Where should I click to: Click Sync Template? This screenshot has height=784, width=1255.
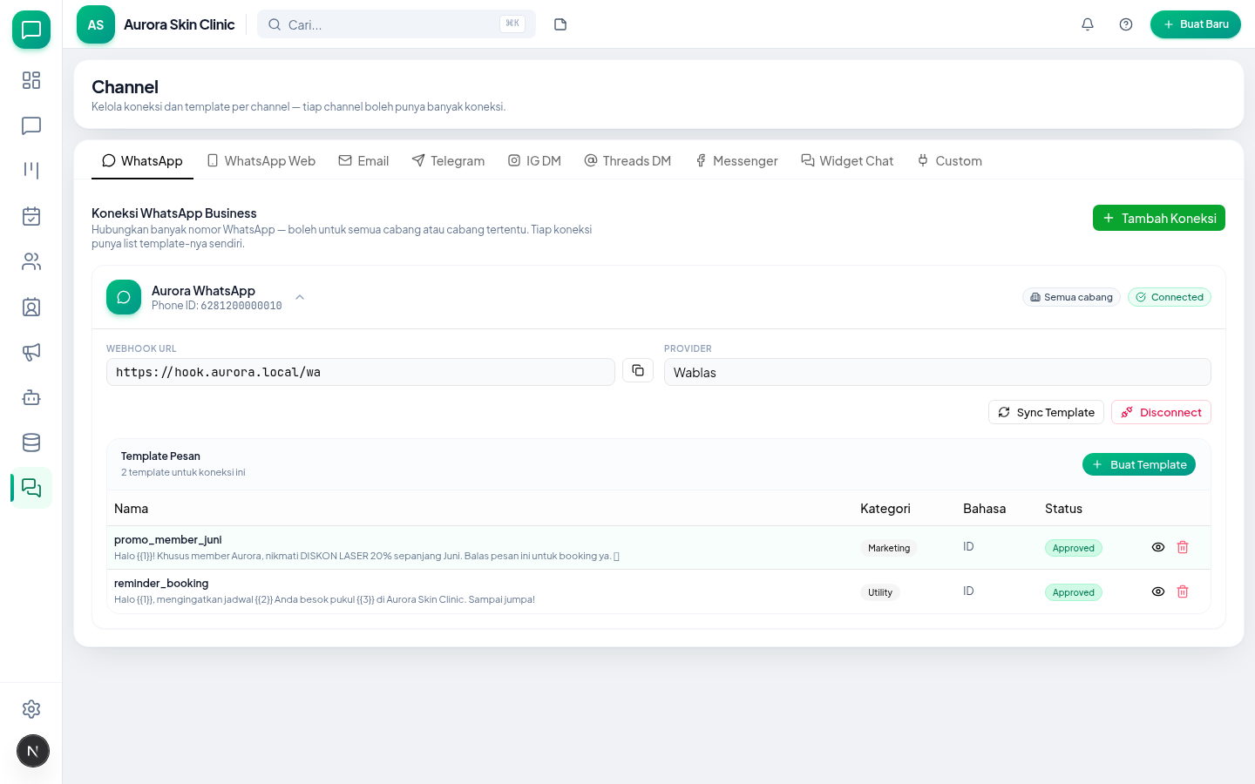click(x=1046, y=412)
